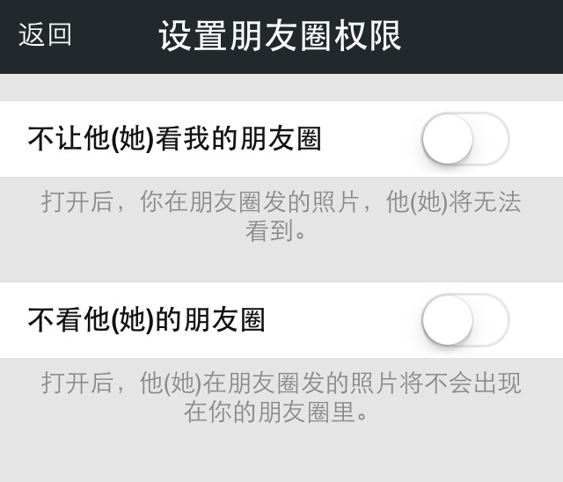
Task: Tap the 返回 back button
Action: point(45,35)
